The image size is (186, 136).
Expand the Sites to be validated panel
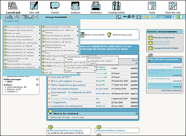[x=137, y=113]
